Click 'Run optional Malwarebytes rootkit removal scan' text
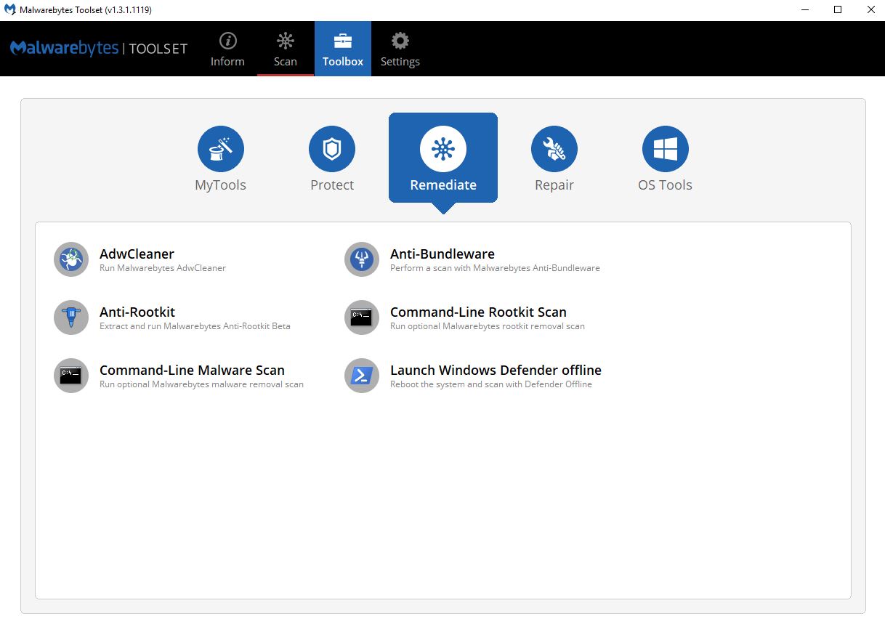The height and width of the screenshot is (635, 885). 488,326
